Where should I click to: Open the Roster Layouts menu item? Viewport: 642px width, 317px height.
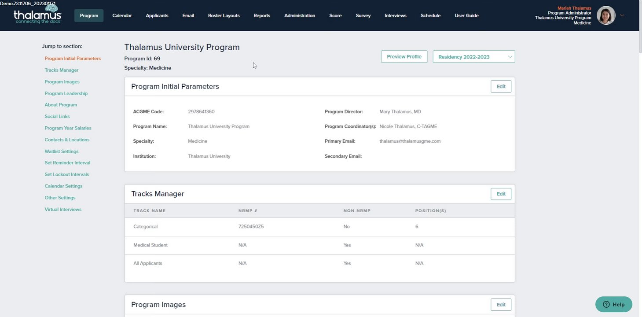[x=224, y=15]
